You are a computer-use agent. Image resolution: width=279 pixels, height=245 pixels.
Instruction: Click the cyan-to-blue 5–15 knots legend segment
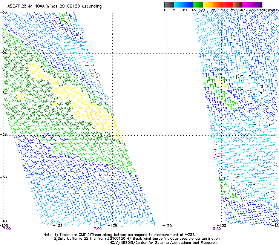pos(184,5)
